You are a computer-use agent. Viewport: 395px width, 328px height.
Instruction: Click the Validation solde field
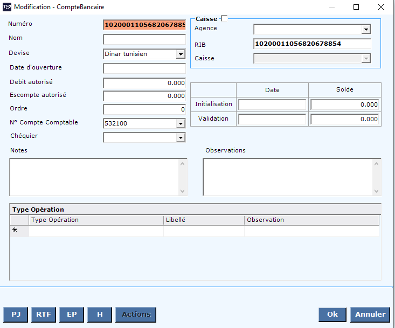point(345,119)
